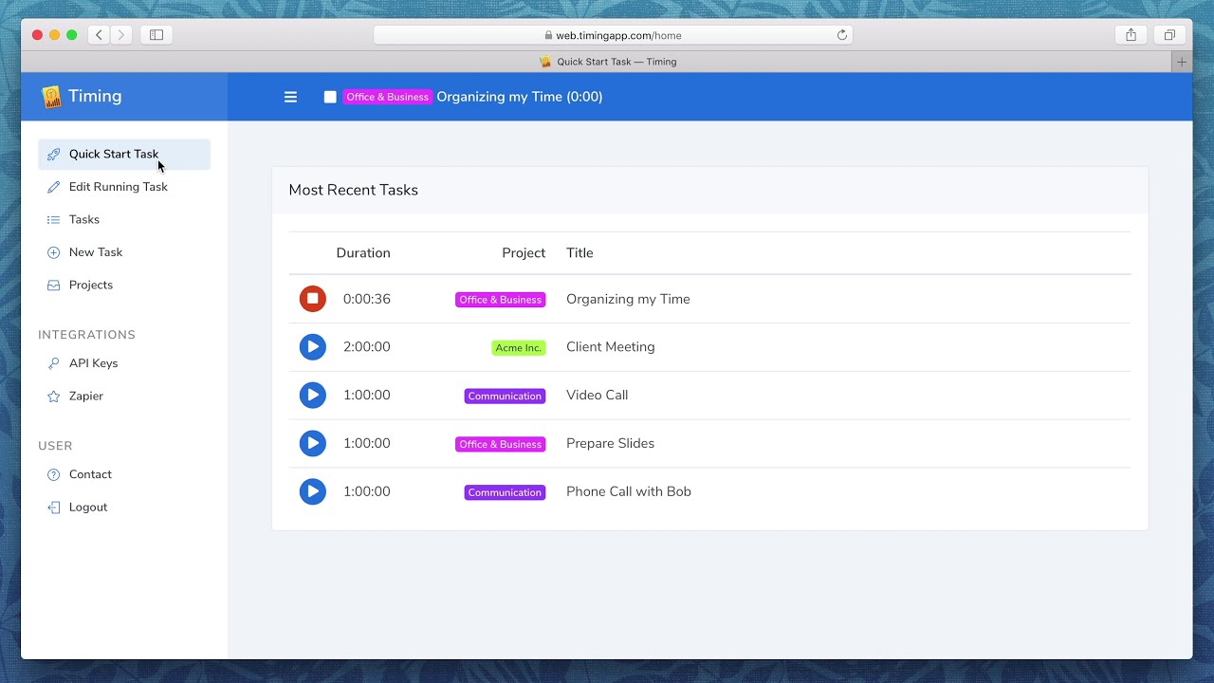Screen dimensions: 1214x683
Task: Click the rocket icon next to Quick Start Task
Action: [x=53, y=155]
